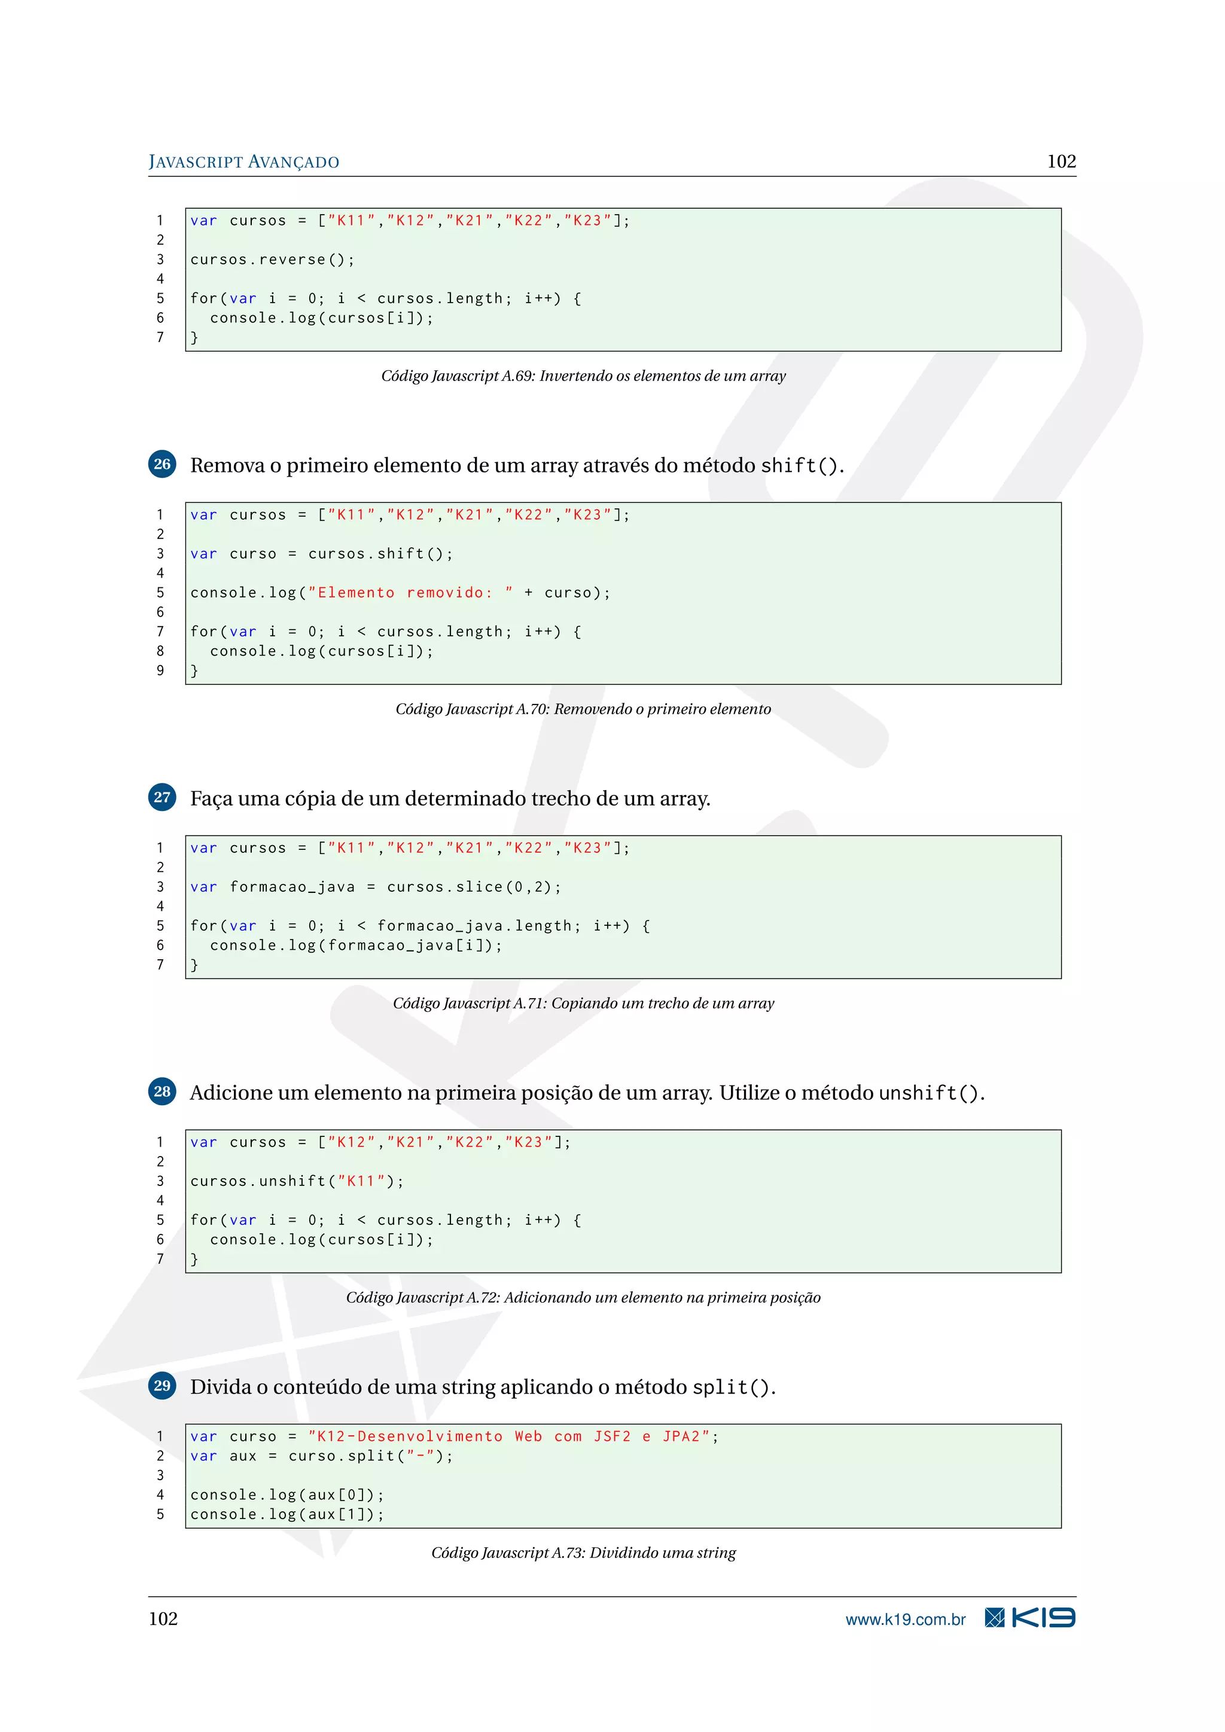1225x1732 pixels.
Task: Click the line var curso = cursos.shift();
Action: click(x=321, y=554)
